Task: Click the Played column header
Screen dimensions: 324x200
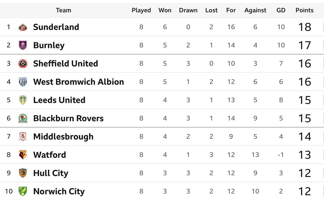Action: pyautogui.click(x=141, y=10)
